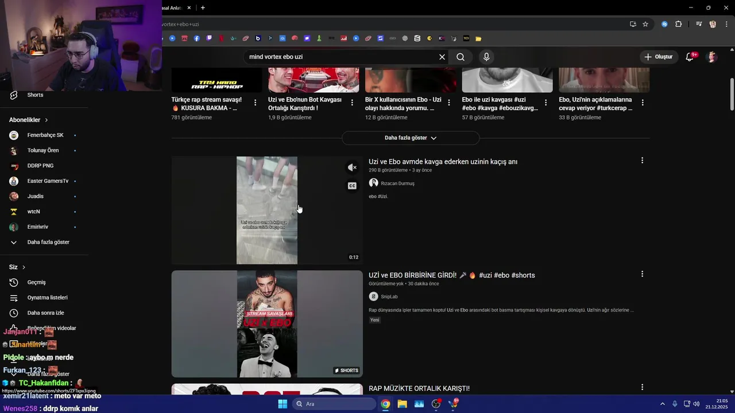Open Chrome from the taskbar
This screenshot has height=413, width=735.
pyautogui.click(x=385, y=404)
